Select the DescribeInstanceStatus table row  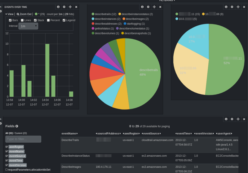149,158
